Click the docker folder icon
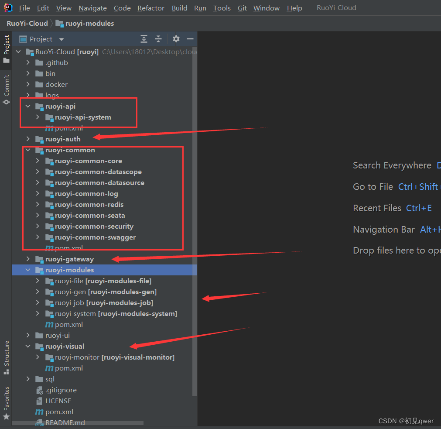This screenshot has width=441, height=429. 39,84
